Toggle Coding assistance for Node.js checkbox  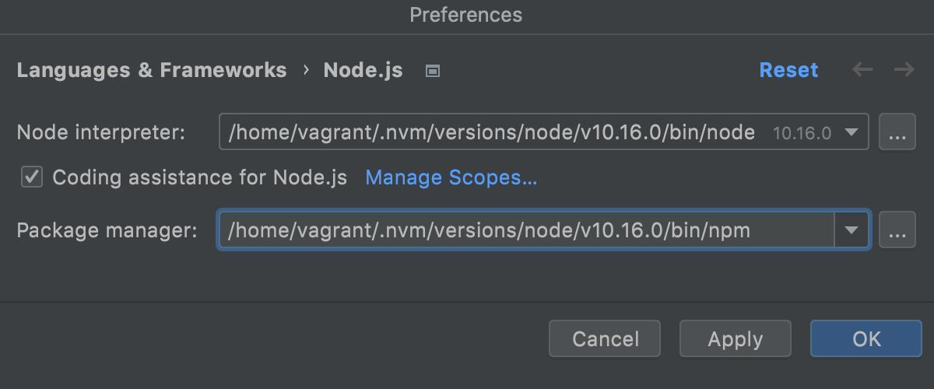(32, 177)
